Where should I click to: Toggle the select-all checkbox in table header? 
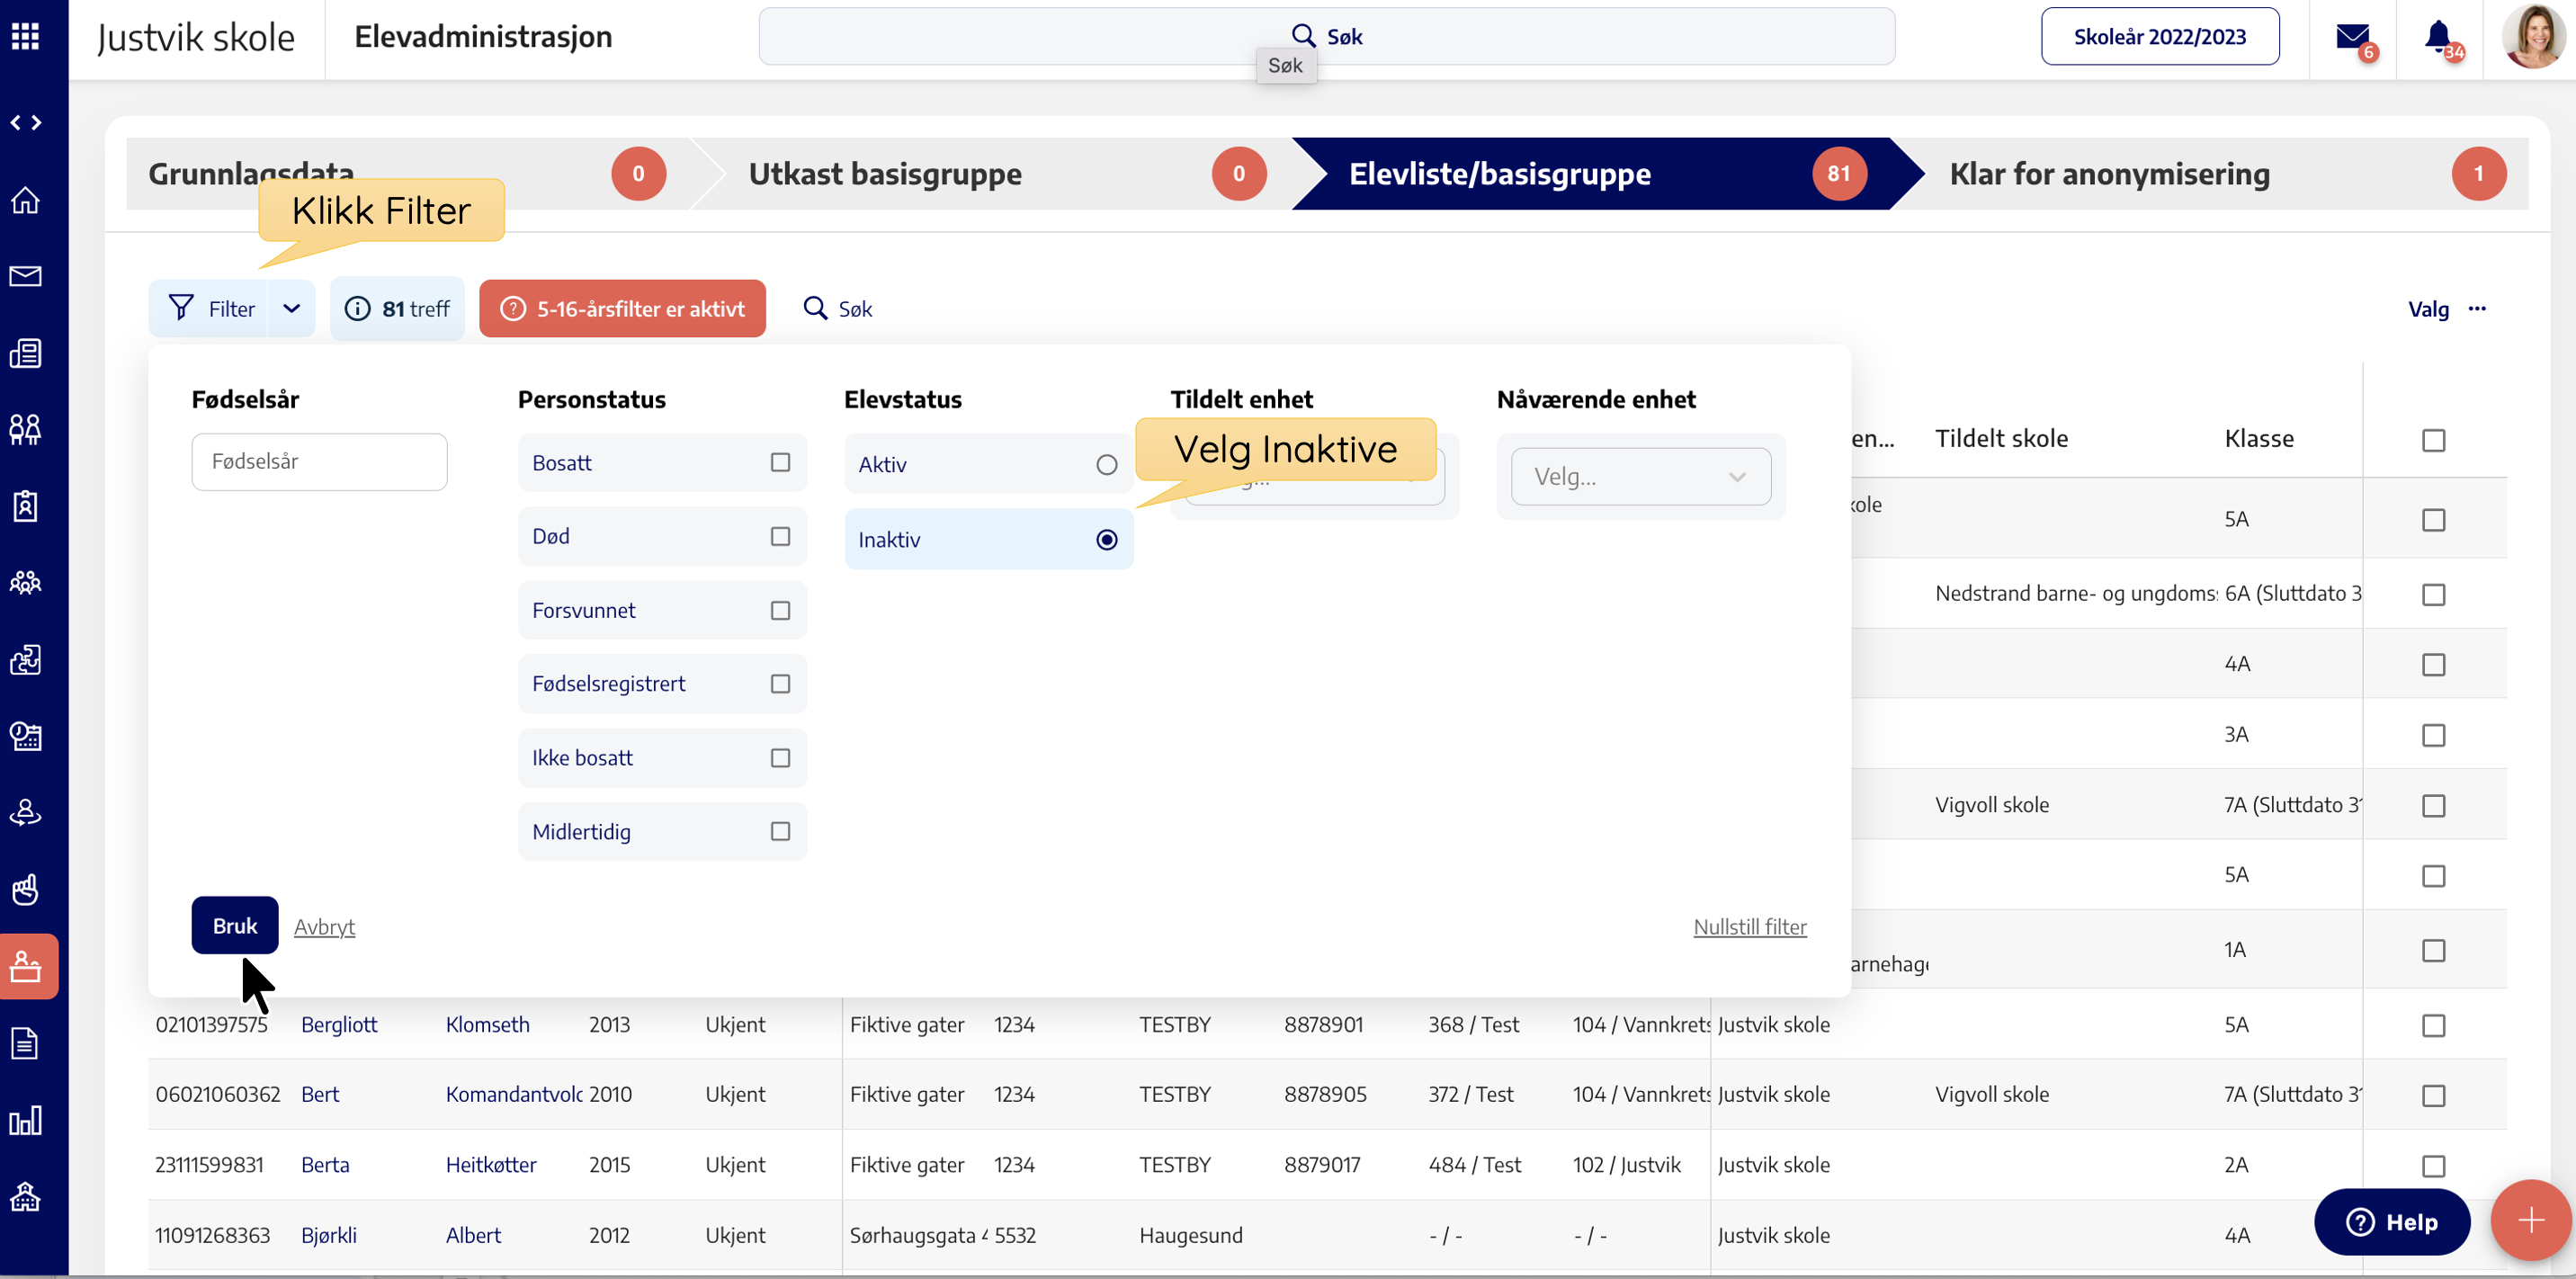(x=2433, y=440)
